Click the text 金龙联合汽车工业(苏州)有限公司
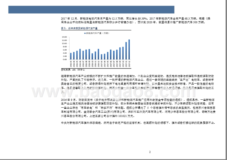Screen dimensions: 227x160 tap(104, 112)
